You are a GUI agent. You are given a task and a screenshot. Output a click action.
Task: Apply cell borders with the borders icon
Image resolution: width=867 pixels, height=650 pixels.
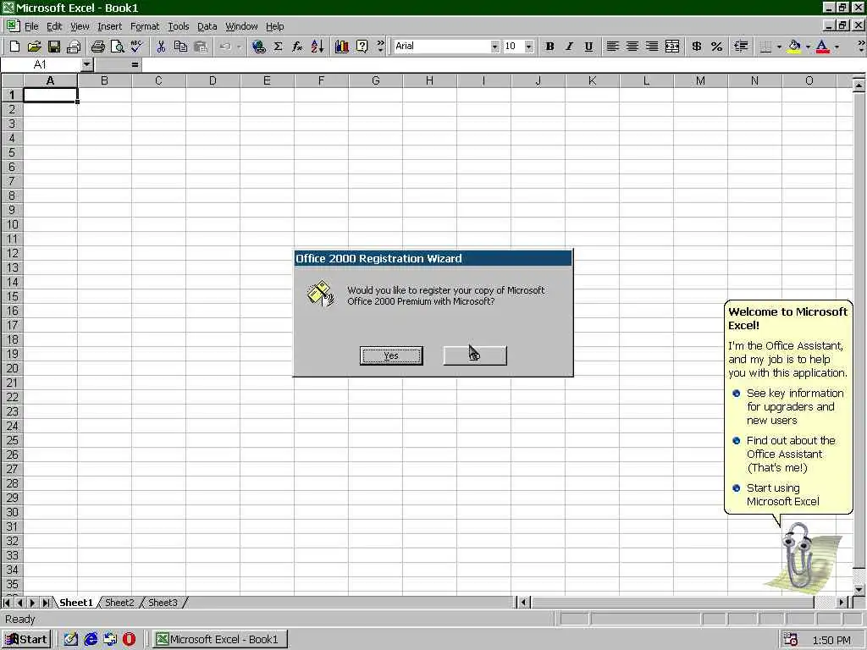pyautogui.click(x=765, y=47)
